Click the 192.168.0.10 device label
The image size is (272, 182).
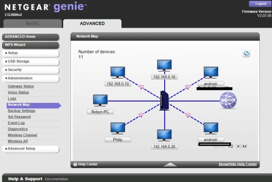[x=118, y=84]
